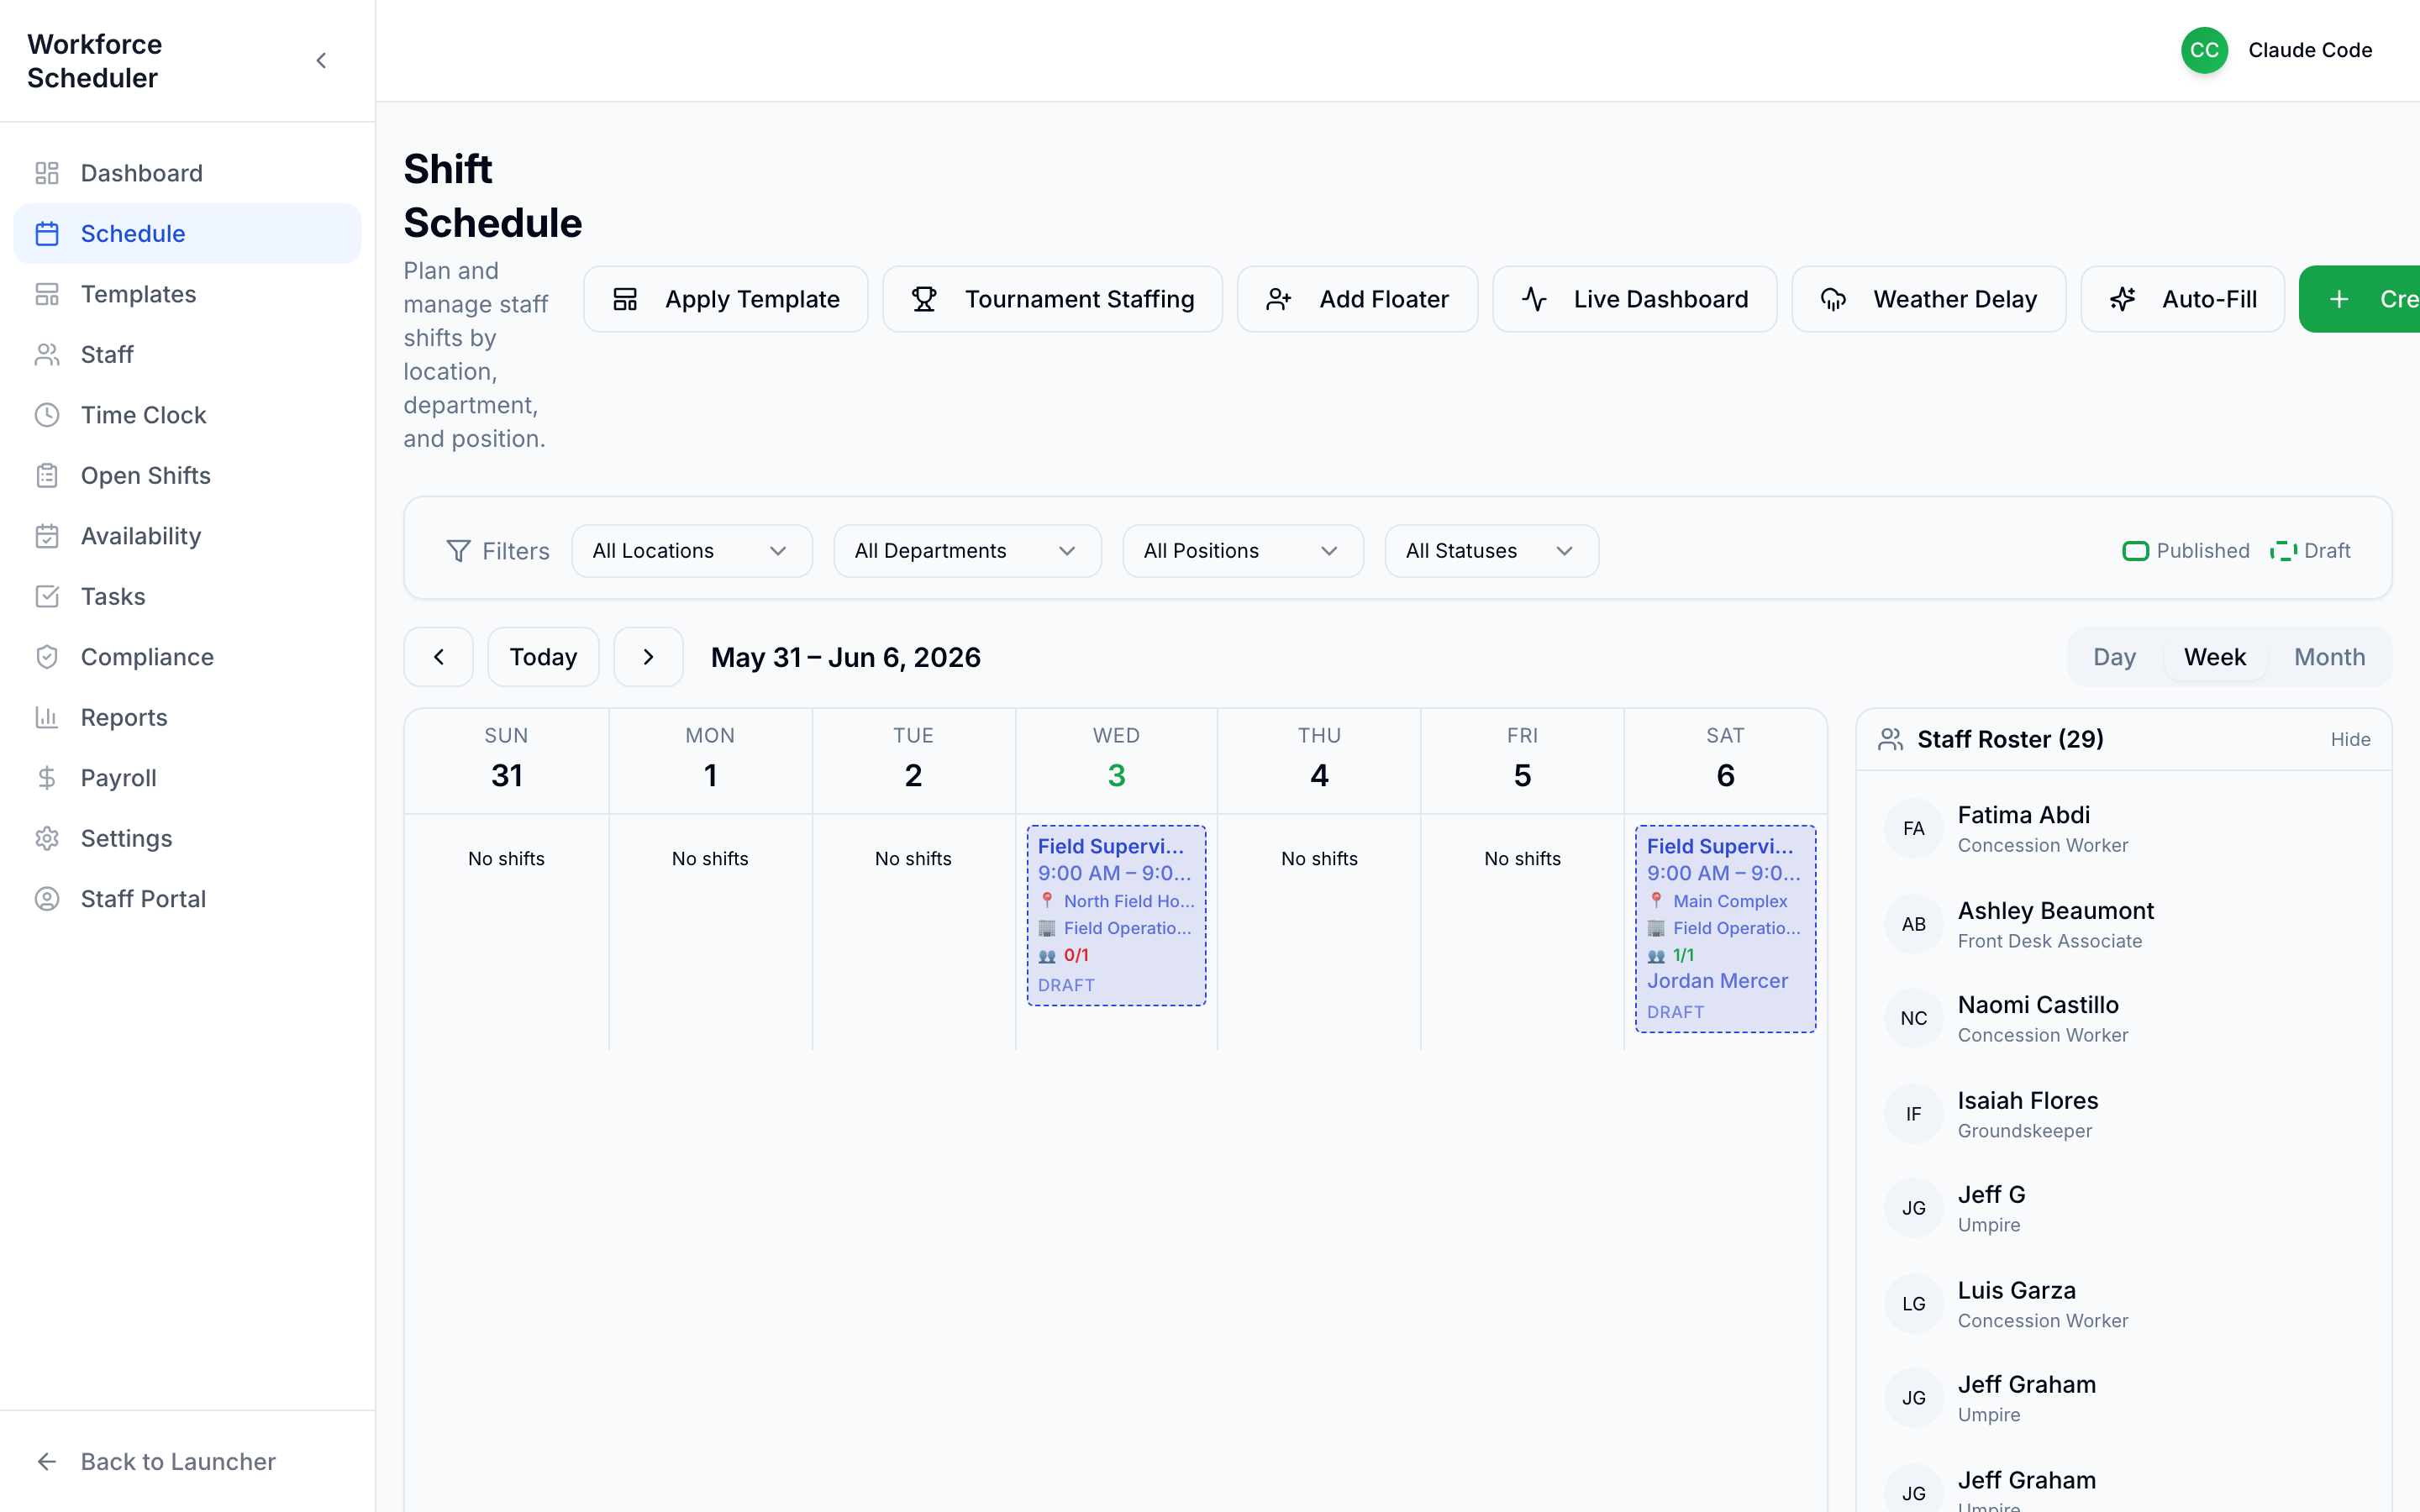Click the Workforce Scheduler title
The image size is (2420, 1512).
click(x=95, y=61)
